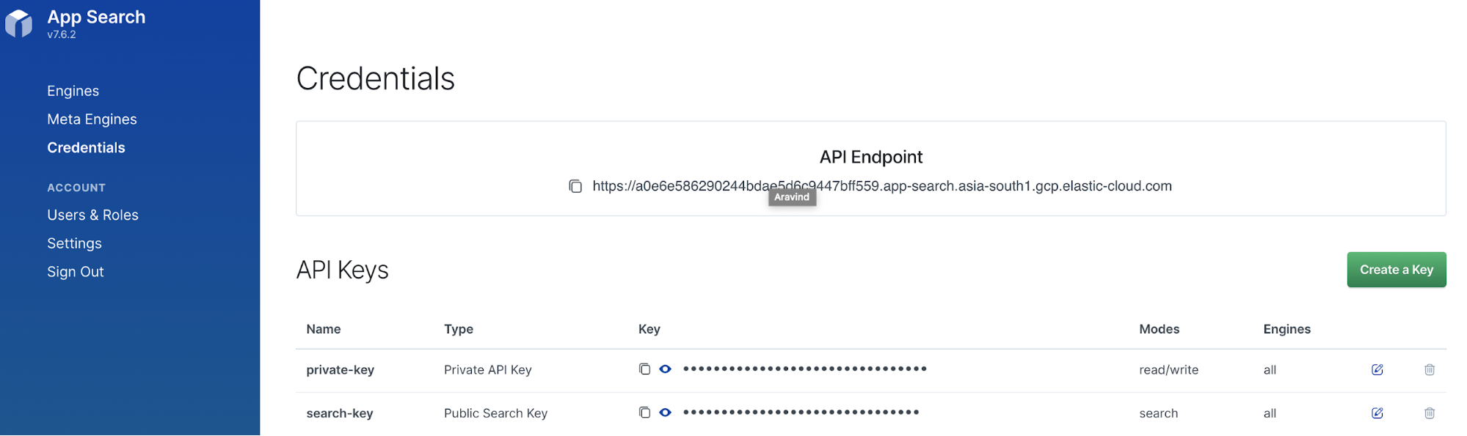Click the private-key name

(340, 370)
